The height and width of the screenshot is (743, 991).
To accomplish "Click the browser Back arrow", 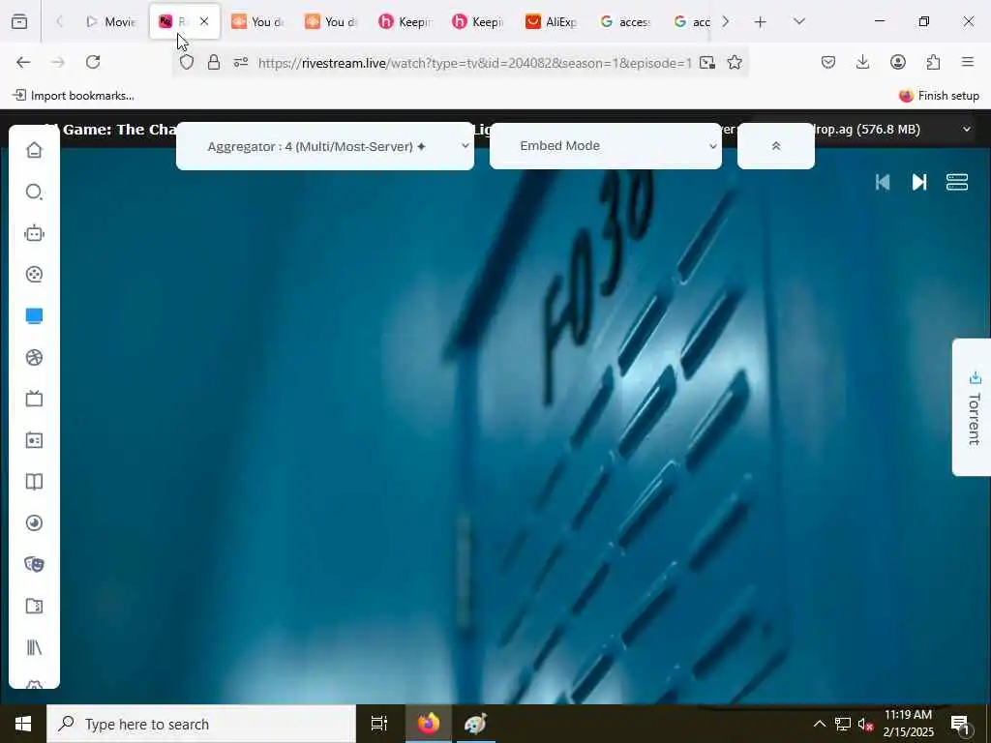I will (x=23, y=62).
